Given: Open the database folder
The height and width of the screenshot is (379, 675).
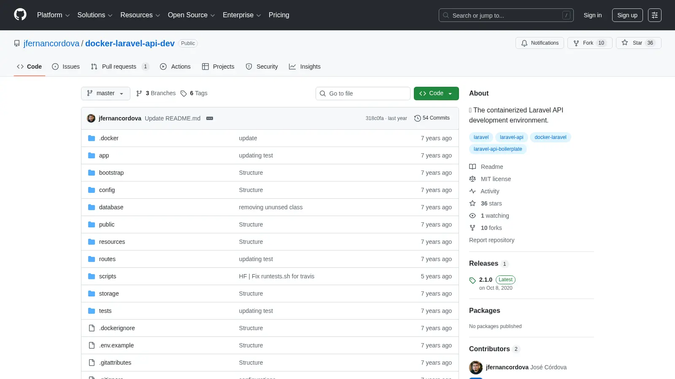Looking at the screenshot, I should pos(111,207).
